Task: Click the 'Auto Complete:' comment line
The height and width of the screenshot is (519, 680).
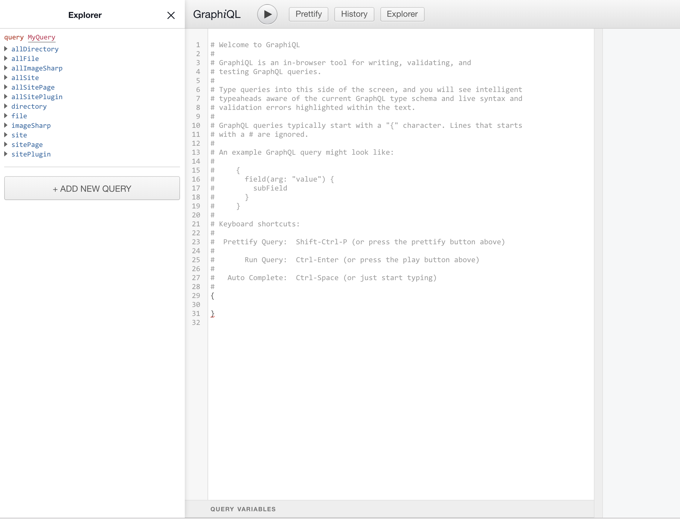Action: [x=324, y=278]
